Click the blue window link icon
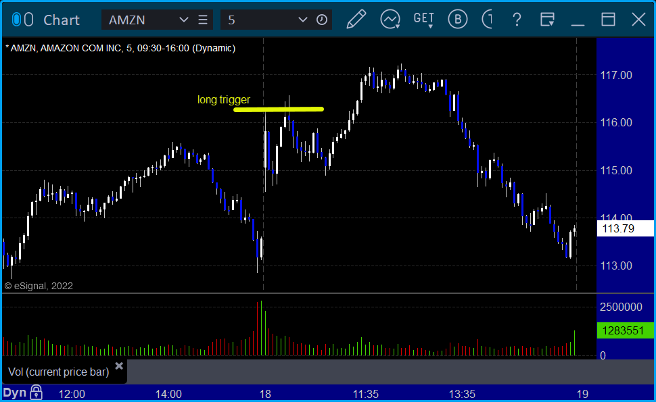Screen dimensions: 656x402 (x=16, y=20)
